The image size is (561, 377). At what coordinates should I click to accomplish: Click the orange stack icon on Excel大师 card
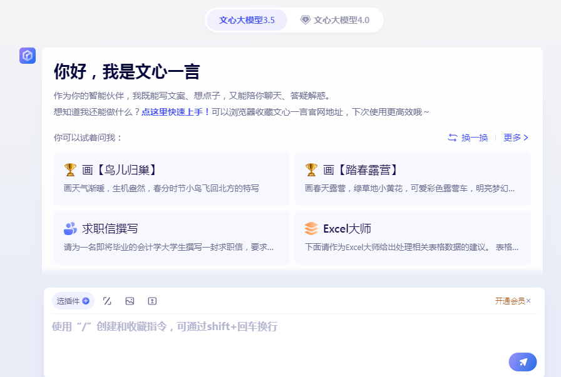coord(311,229)
